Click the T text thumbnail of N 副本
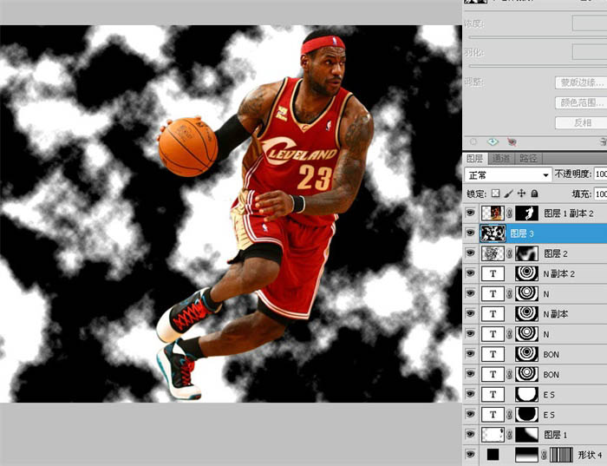The height and width of the screenshot is (466, 607). [493, 314]
